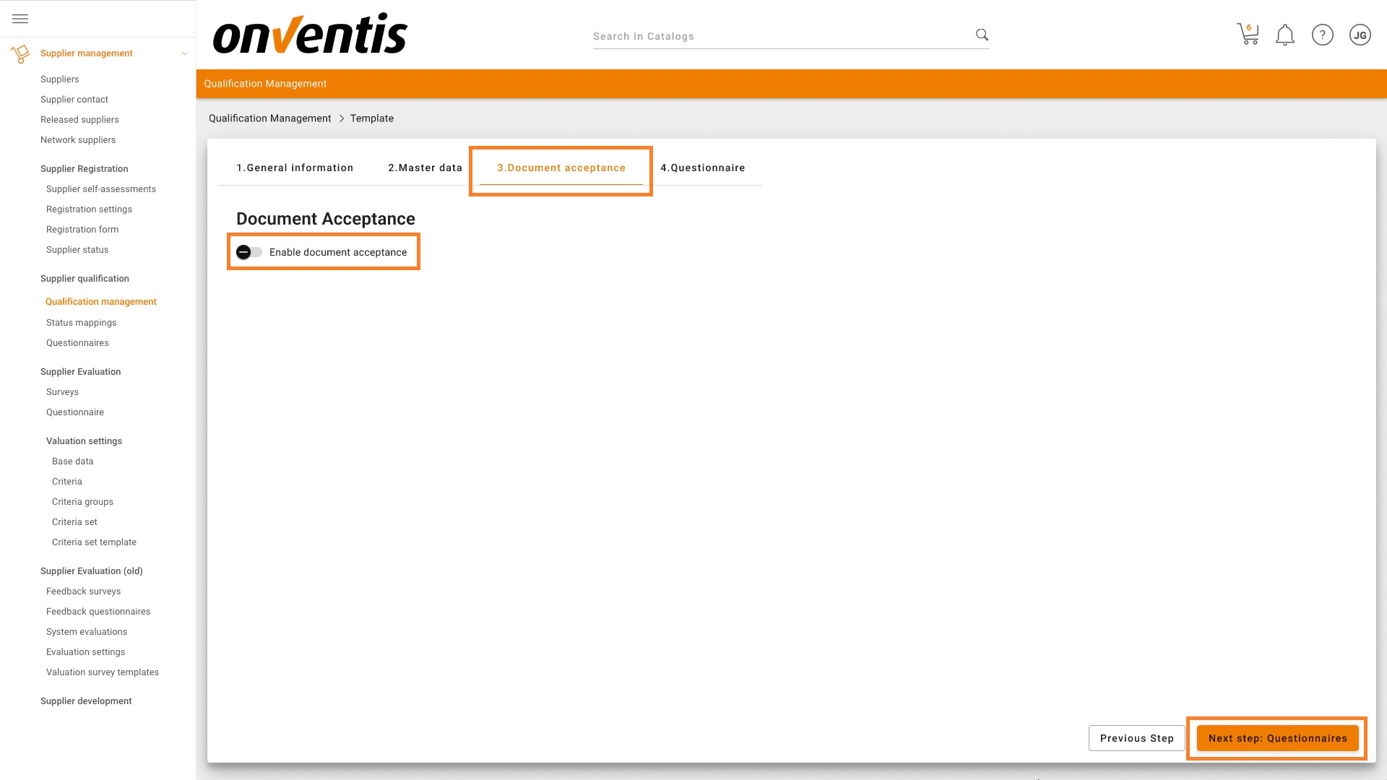Collapse the Supplier management chevron
Viewport: 1387px width, 780px height.
pyautogui.click(x=184, y=53)
